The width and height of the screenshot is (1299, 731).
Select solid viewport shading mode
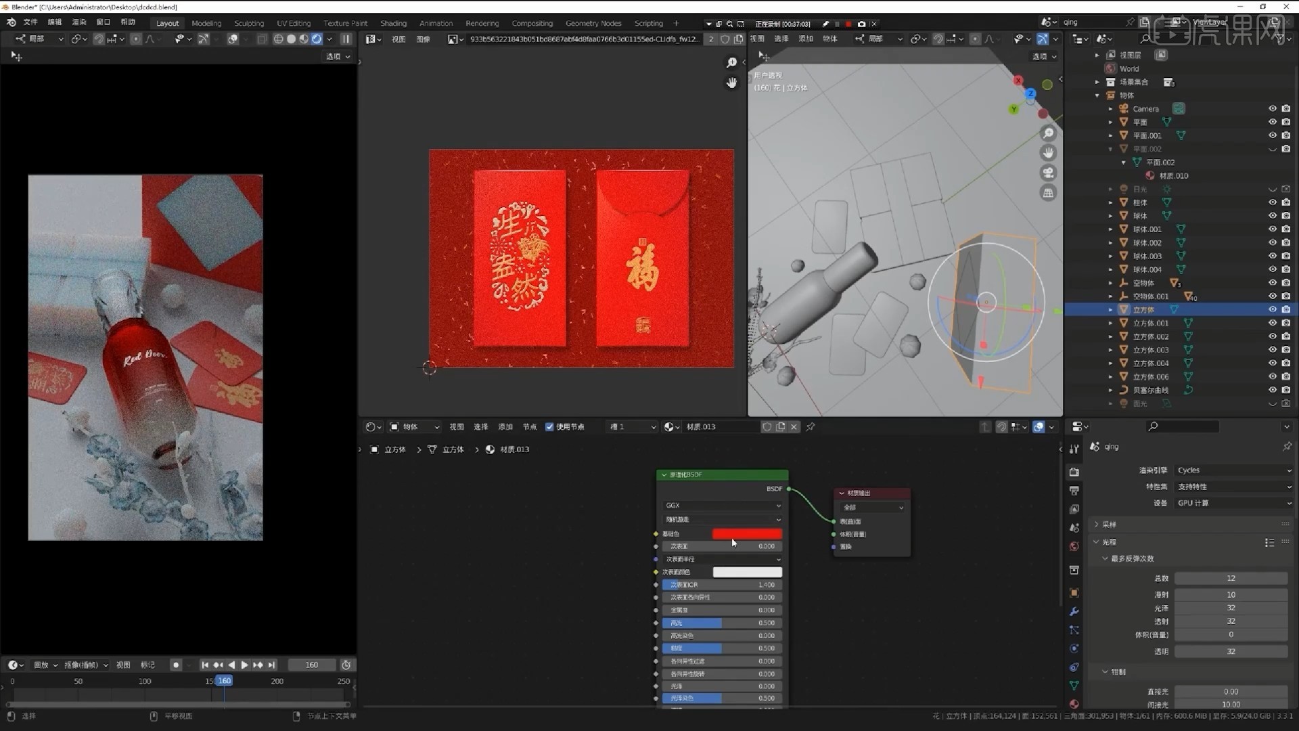pos(291,39)
